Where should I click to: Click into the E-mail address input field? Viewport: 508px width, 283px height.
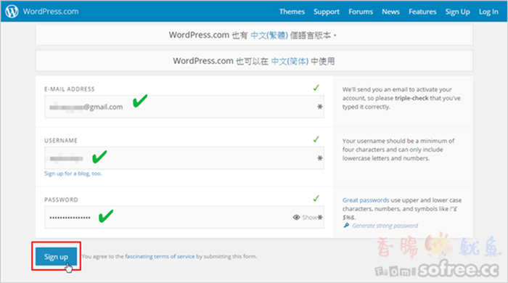(184, 107)
